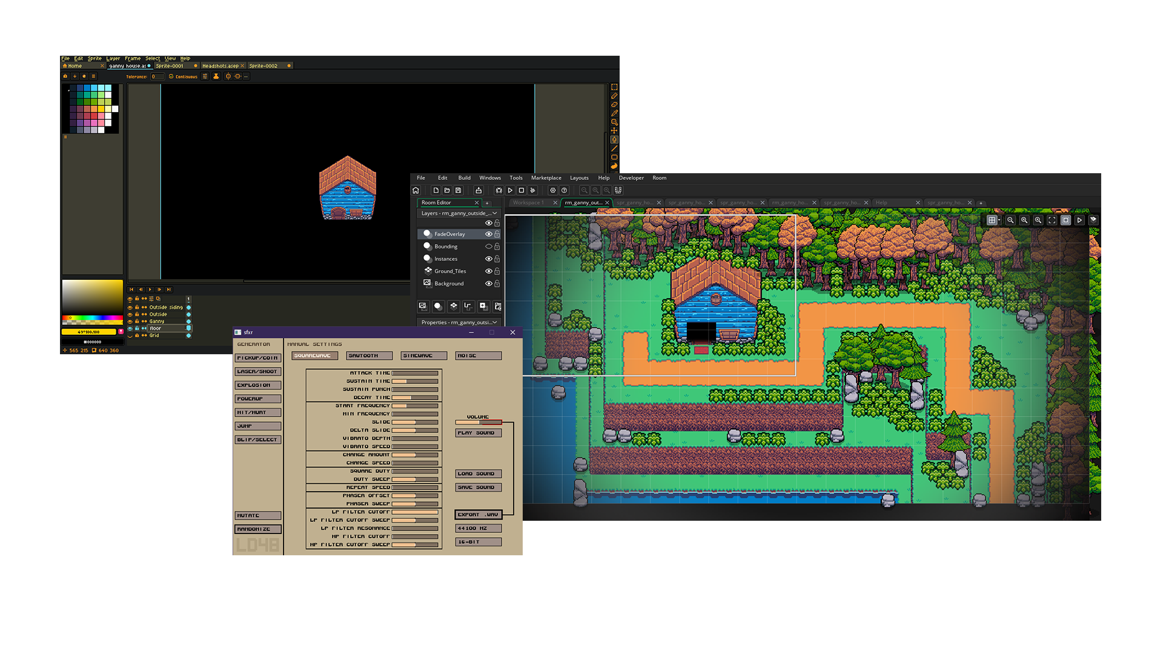Unlock the Background layer padlock

(x=497, y=283)
